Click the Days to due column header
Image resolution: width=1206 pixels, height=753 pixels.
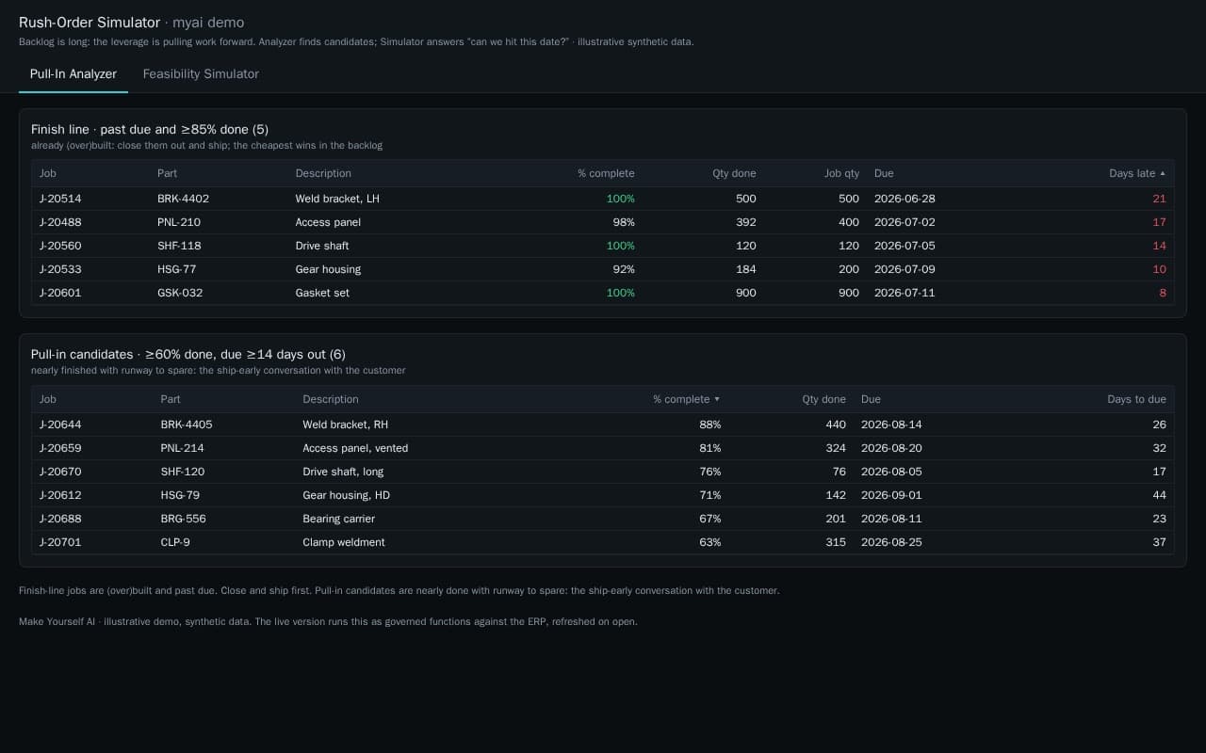pos(1136,399)
